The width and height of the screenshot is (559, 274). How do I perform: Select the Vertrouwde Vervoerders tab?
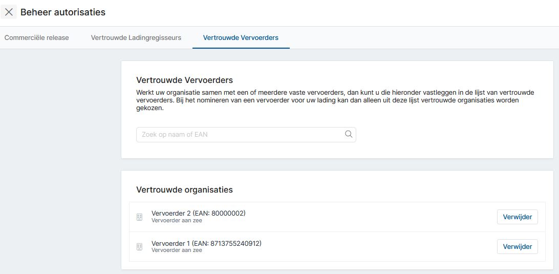click(241, 37)
